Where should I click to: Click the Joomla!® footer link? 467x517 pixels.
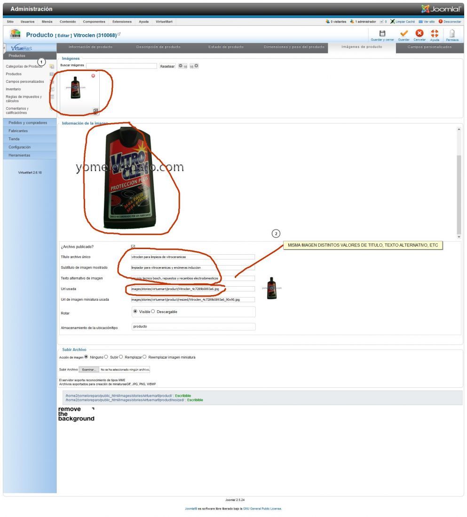[191, 509]
